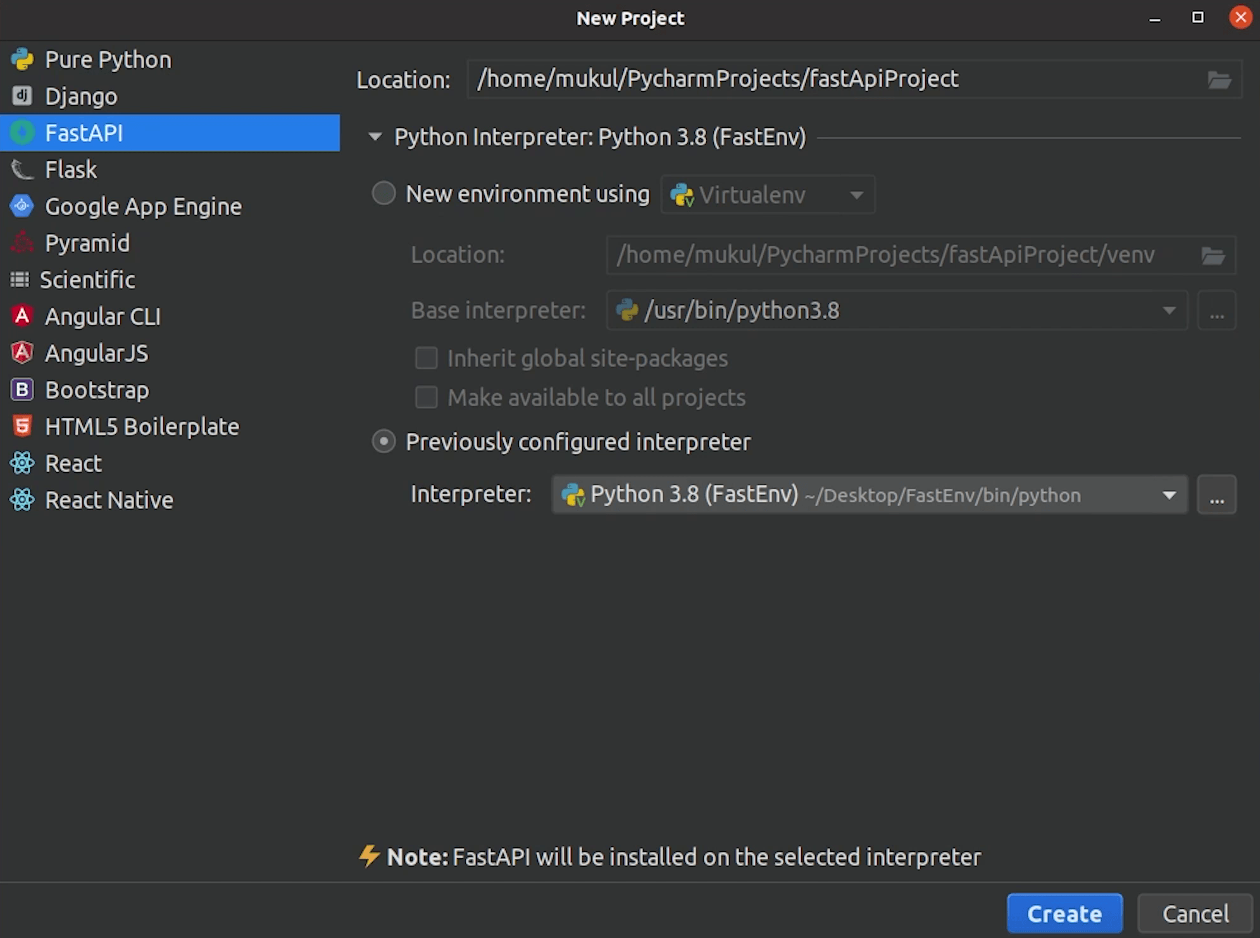This screenshot has height=938, width=1260.
Task: Select the Bootstrap icon
Action: [23, 390]
